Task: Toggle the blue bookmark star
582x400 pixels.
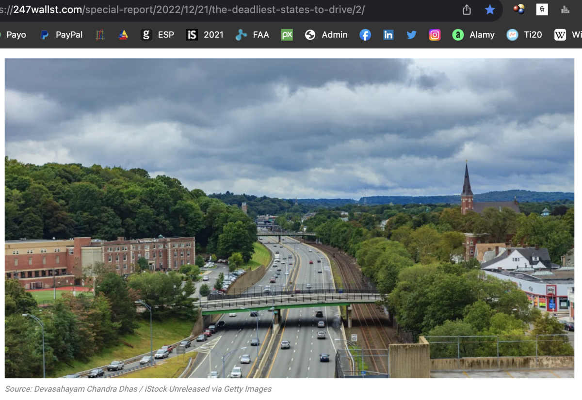Action: [490, 10]
